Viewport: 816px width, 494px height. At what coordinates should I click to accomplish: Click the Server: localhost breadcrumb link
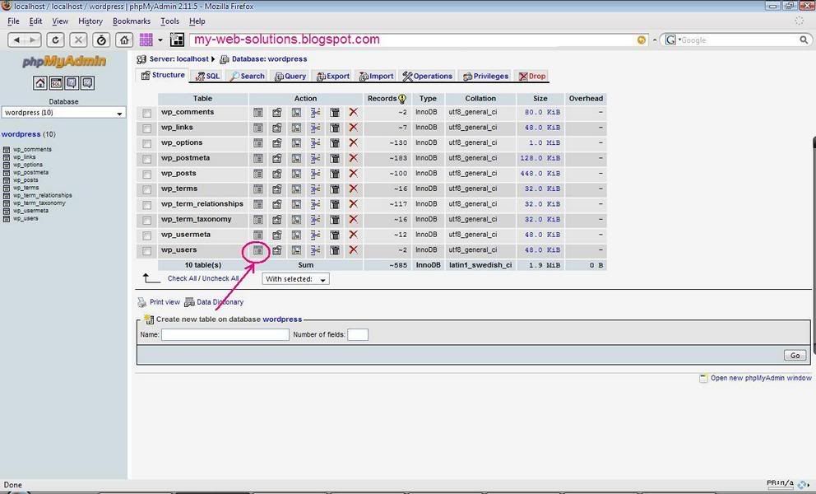[x=178, y=59]
